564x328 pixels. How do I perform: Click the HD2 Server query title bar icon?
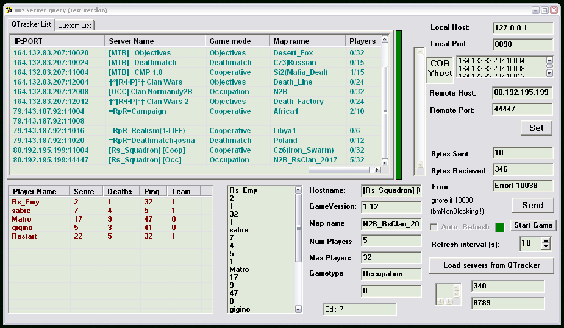point(9,10)
